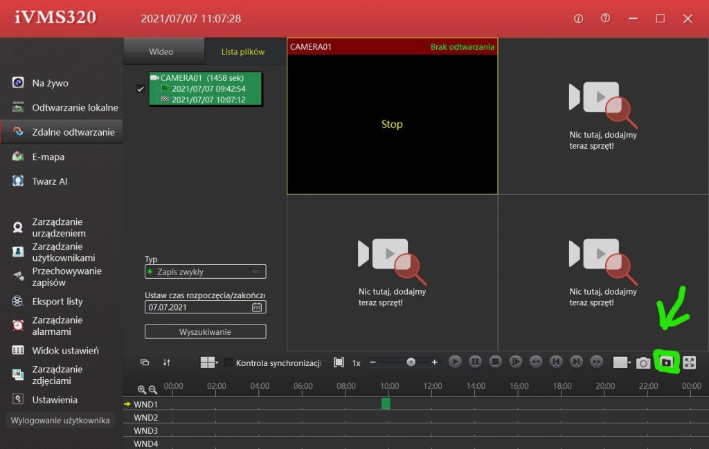This screenshot has width=709, height=449.
Task: Open Twarz AI from sidebar
Action: pos(49,181)
